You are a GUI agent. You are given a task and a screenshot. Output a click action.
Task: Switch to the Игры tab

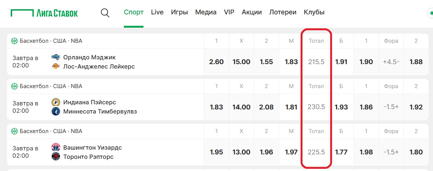point(179,13)
